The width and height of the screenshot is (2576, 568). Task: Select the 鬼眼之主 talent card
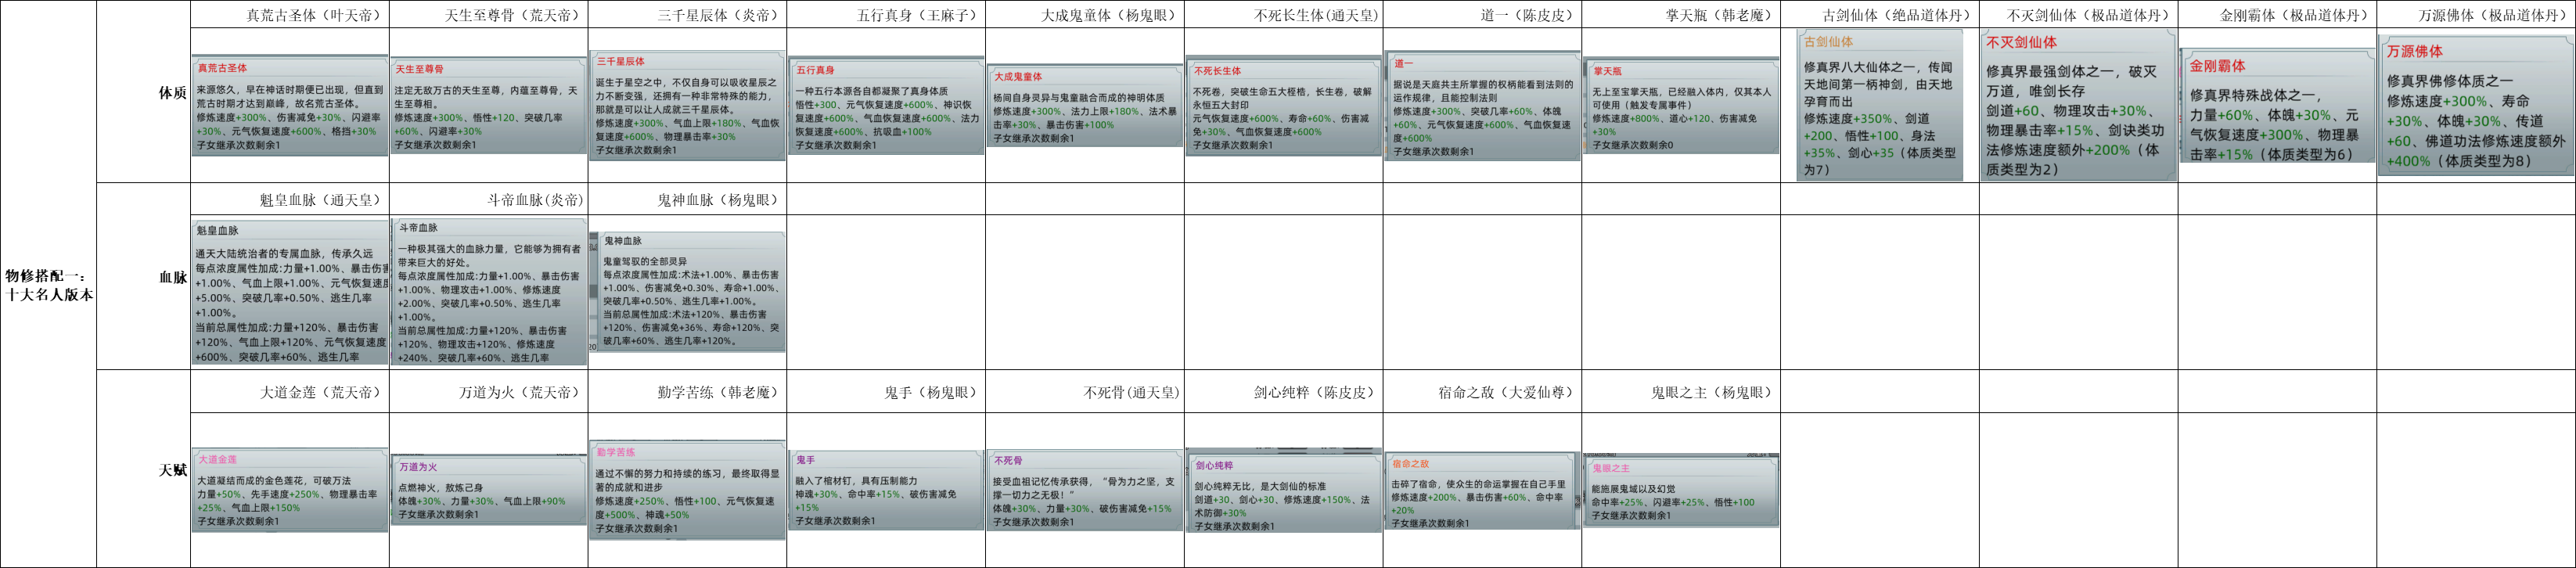[1680, 490]
